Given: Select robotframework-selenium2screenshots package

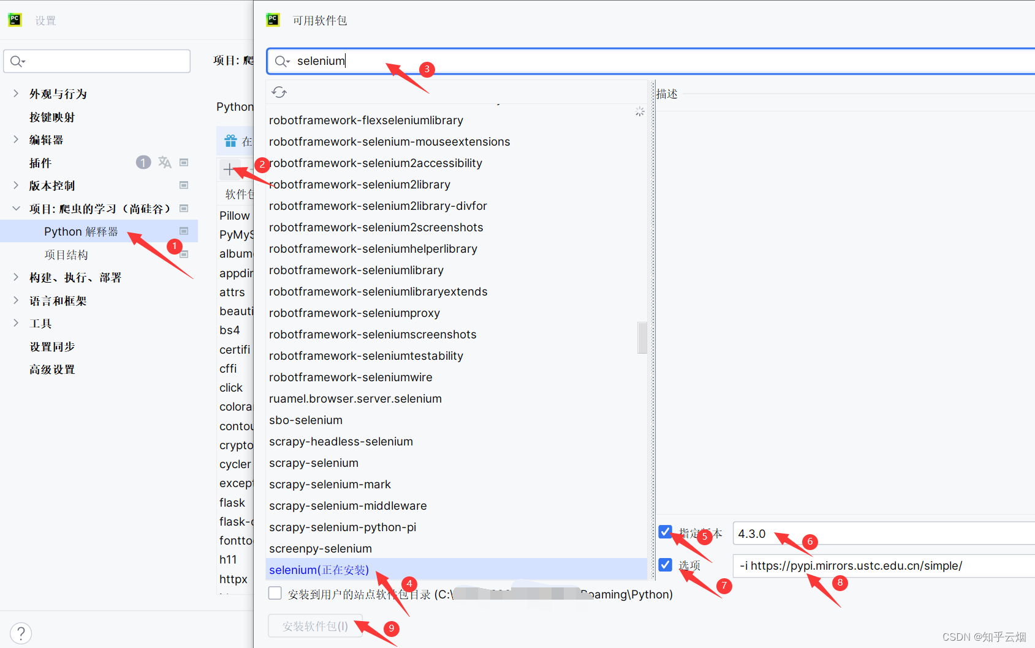Looking at the screenshot, I should pos(376,227).
